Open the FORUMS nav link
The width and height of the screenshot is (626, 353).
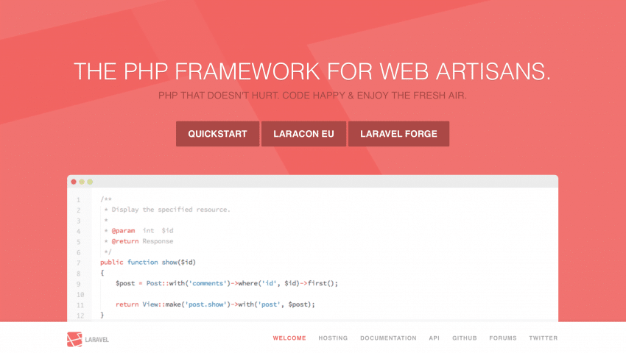coord(502,338)
